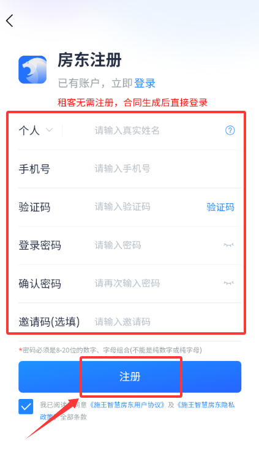Click the 房东注册 page title

(89, 60)
